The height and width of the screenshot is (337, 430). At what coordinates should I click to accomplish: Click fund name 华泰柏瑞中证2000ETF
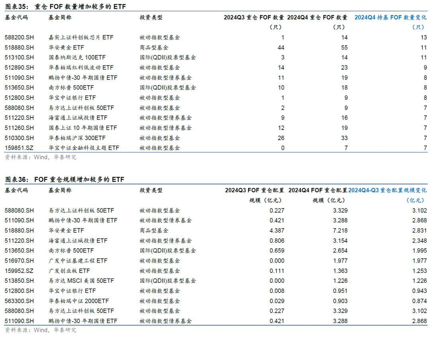[x=79, y=301]
